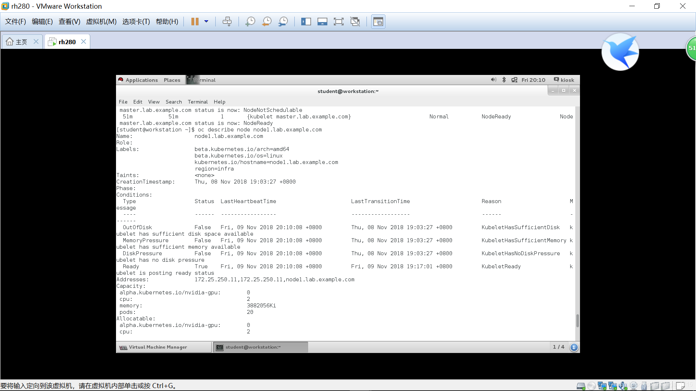The height and width of the screenshot is (391, 696).
Task: Toggle Unity mode
Action: 355,21
